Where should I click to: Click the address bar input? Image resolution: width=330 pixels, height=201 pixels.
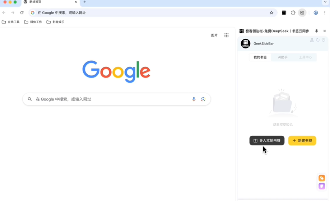152,13
